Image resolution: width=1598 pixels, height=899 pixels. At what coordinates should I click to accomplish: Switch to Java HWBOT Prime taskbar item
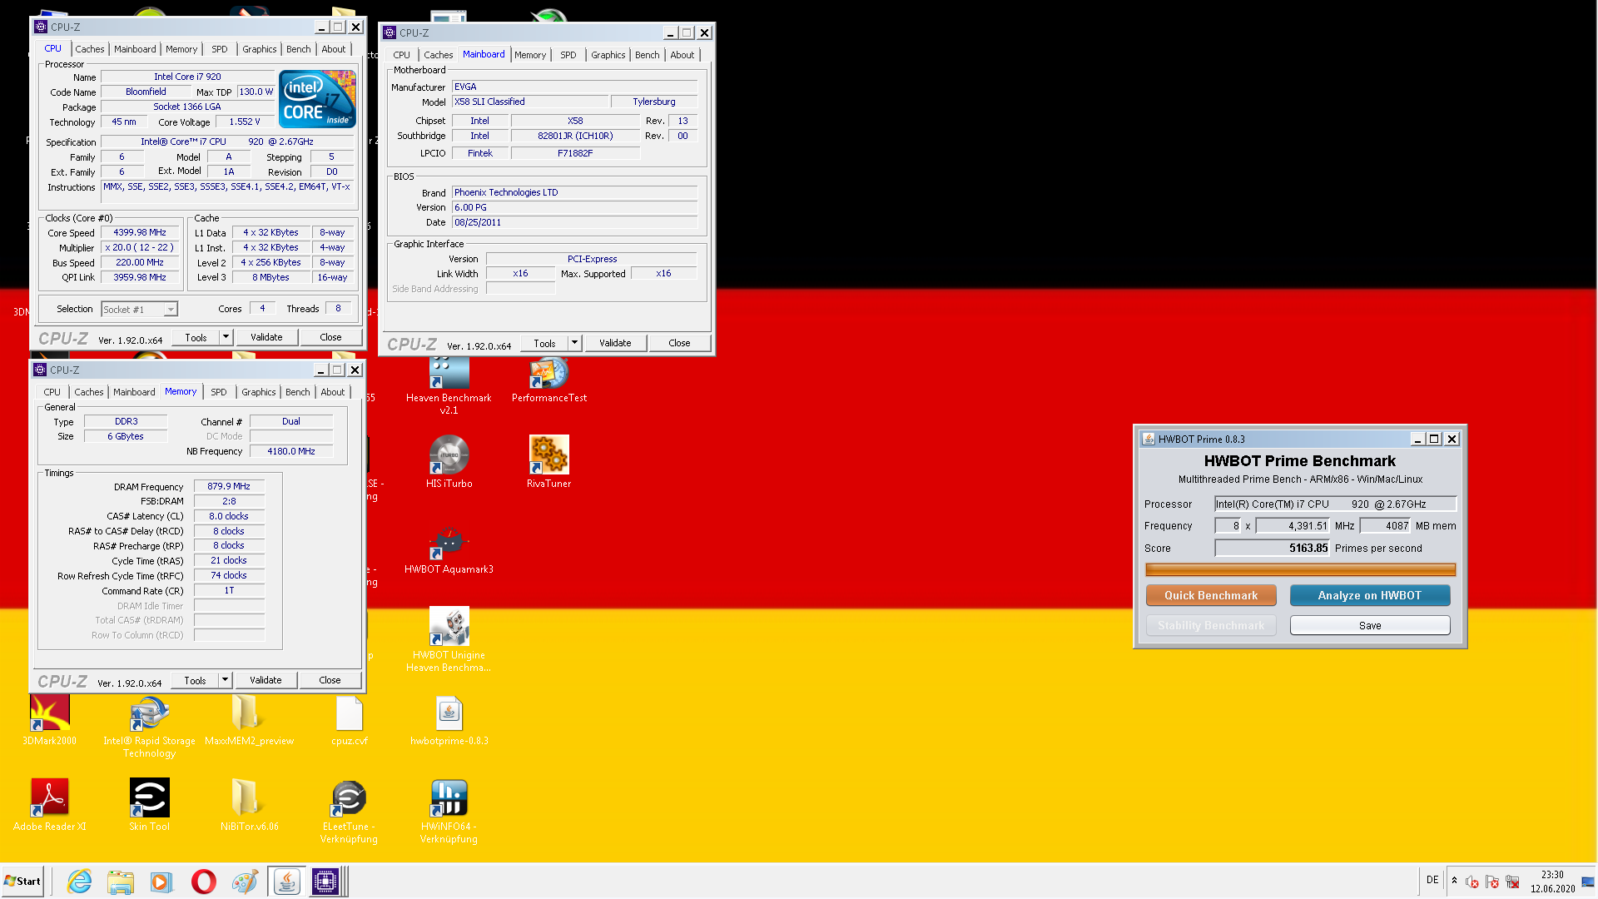click(x=286, y=882)
